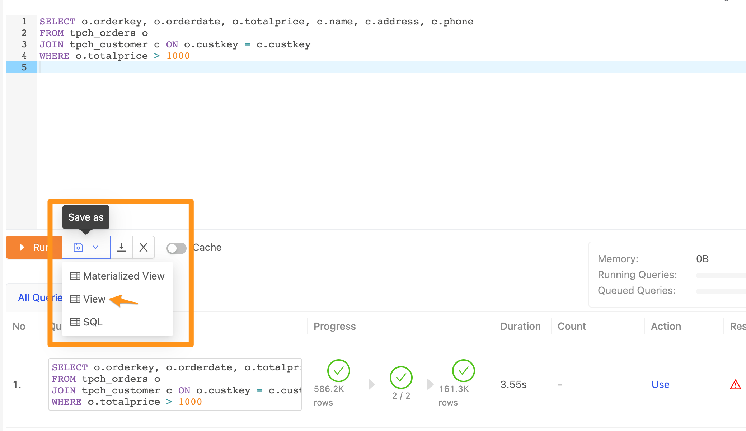Click the Memory 0B value

pos(702,259)
